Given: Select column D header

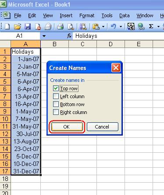Looking at the screenshot, I should pos(111,44).
